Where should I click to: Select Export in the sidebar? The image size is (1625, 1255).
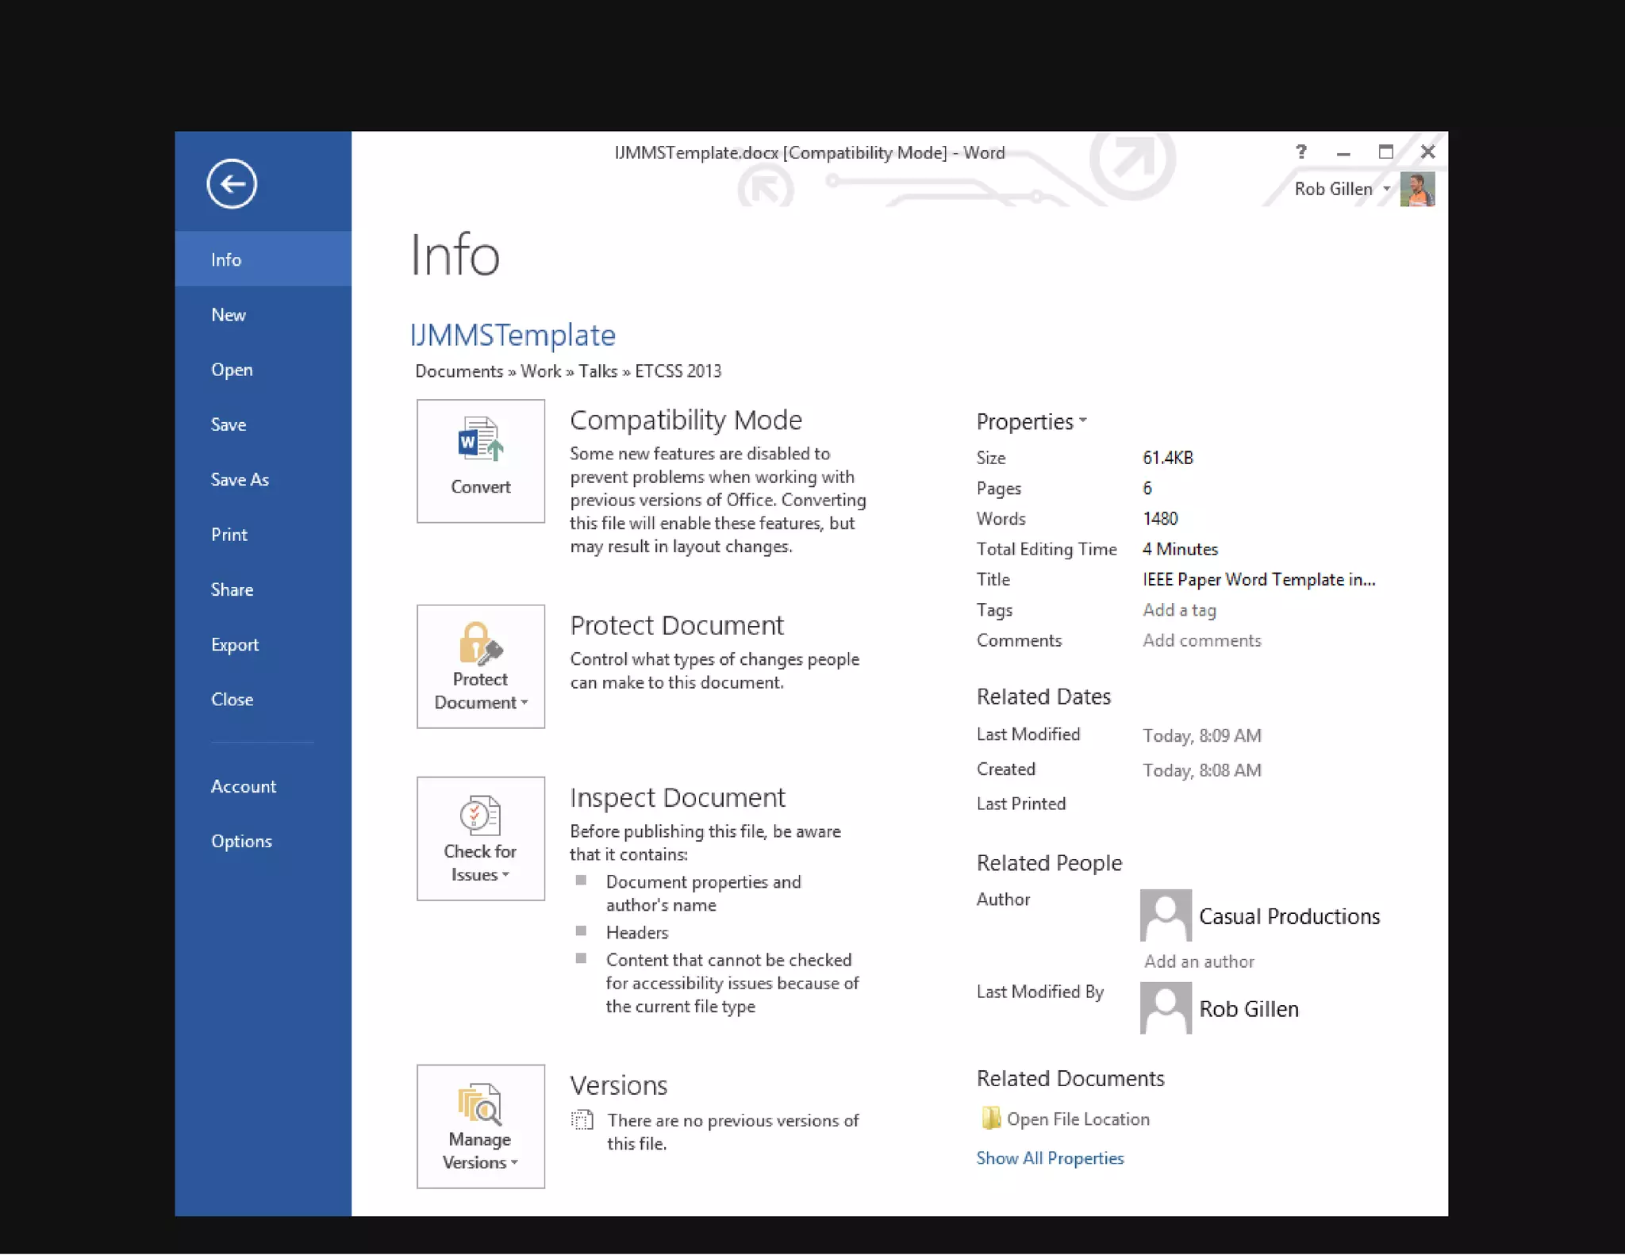(235, 645)
